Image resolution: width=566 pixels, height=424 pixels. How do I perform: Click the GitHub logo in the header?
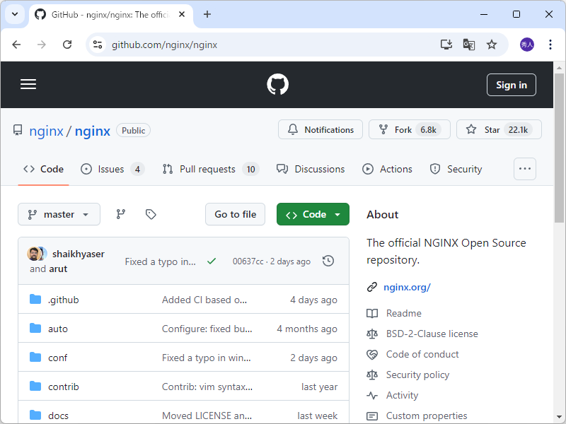277,84
